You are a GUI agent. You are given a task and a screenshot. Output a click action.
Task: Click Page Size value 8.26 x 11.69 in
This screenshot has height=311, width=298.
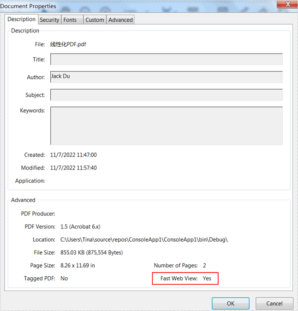pos(77,265)
